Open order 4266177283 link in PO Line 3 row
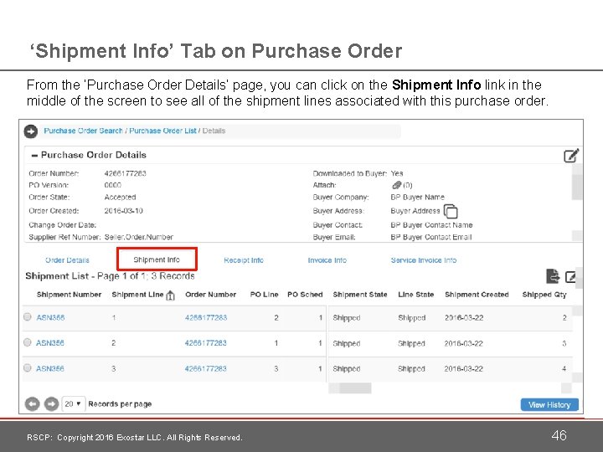Viewport: 603px width, 452px height. [206, 368]
